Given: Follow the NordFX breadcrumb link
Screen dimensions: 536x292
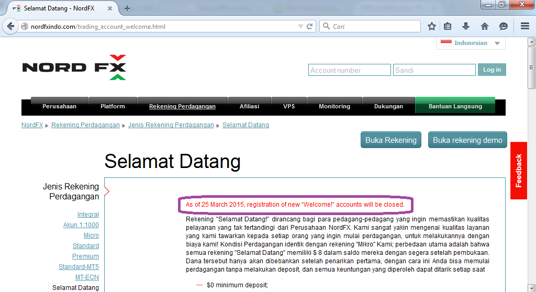Looking at the screenshot, I should tap(32, 125).
